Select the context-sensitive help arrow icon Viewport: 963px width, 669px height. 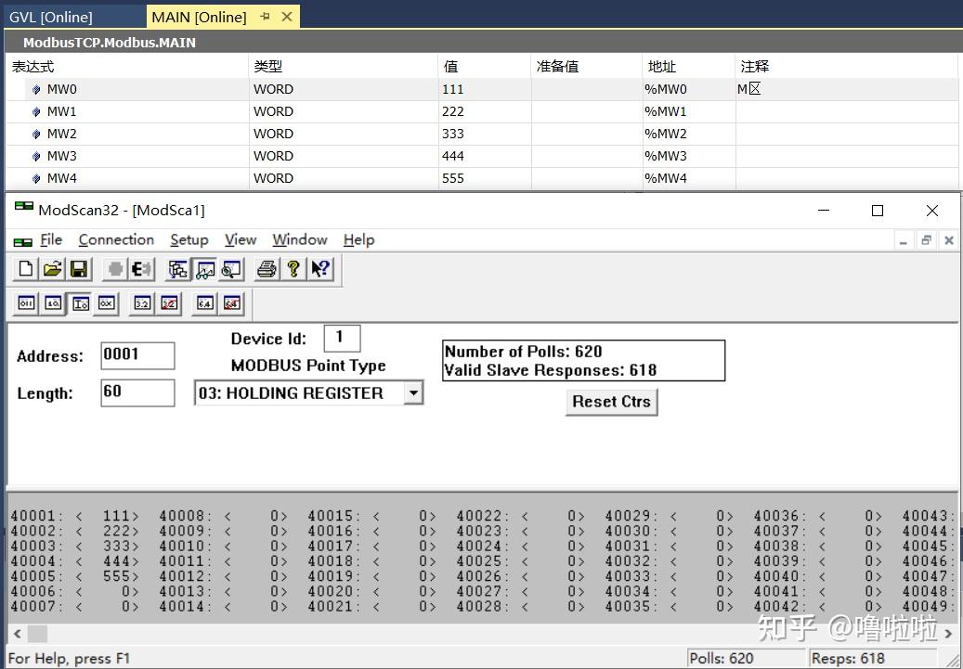pyautogui.click(x=319, y=269)
